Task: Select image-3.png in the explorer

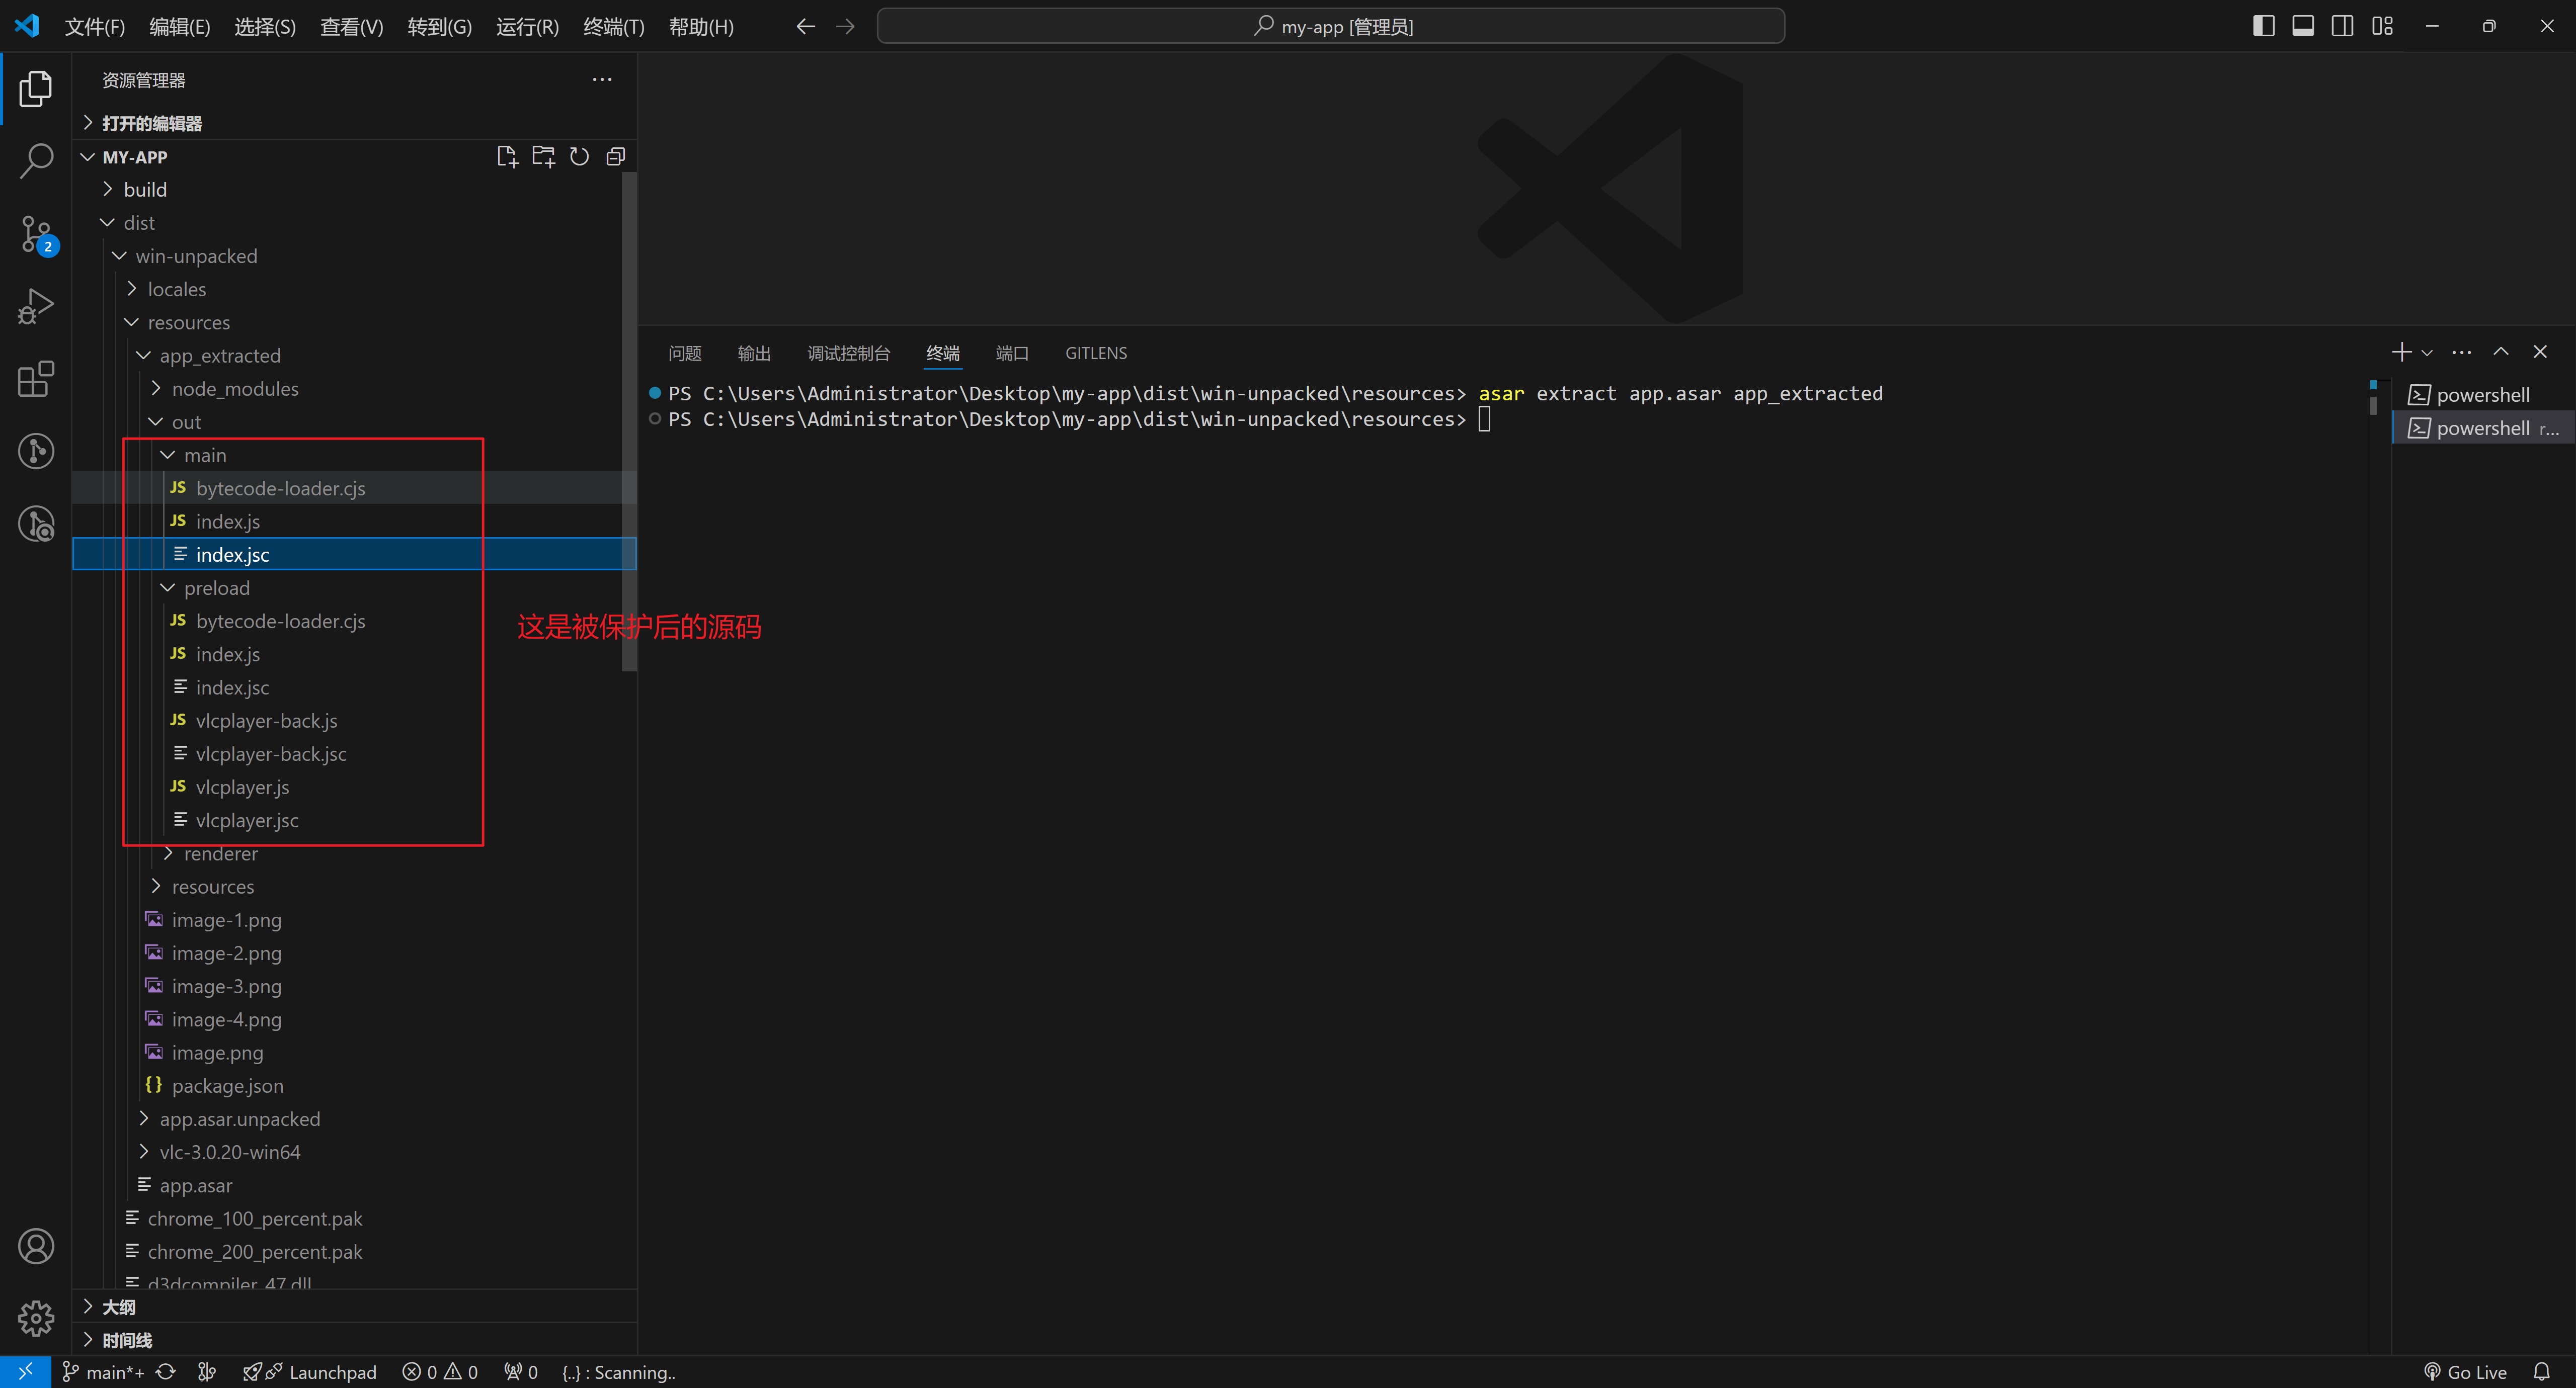Action: click(354, 986)
